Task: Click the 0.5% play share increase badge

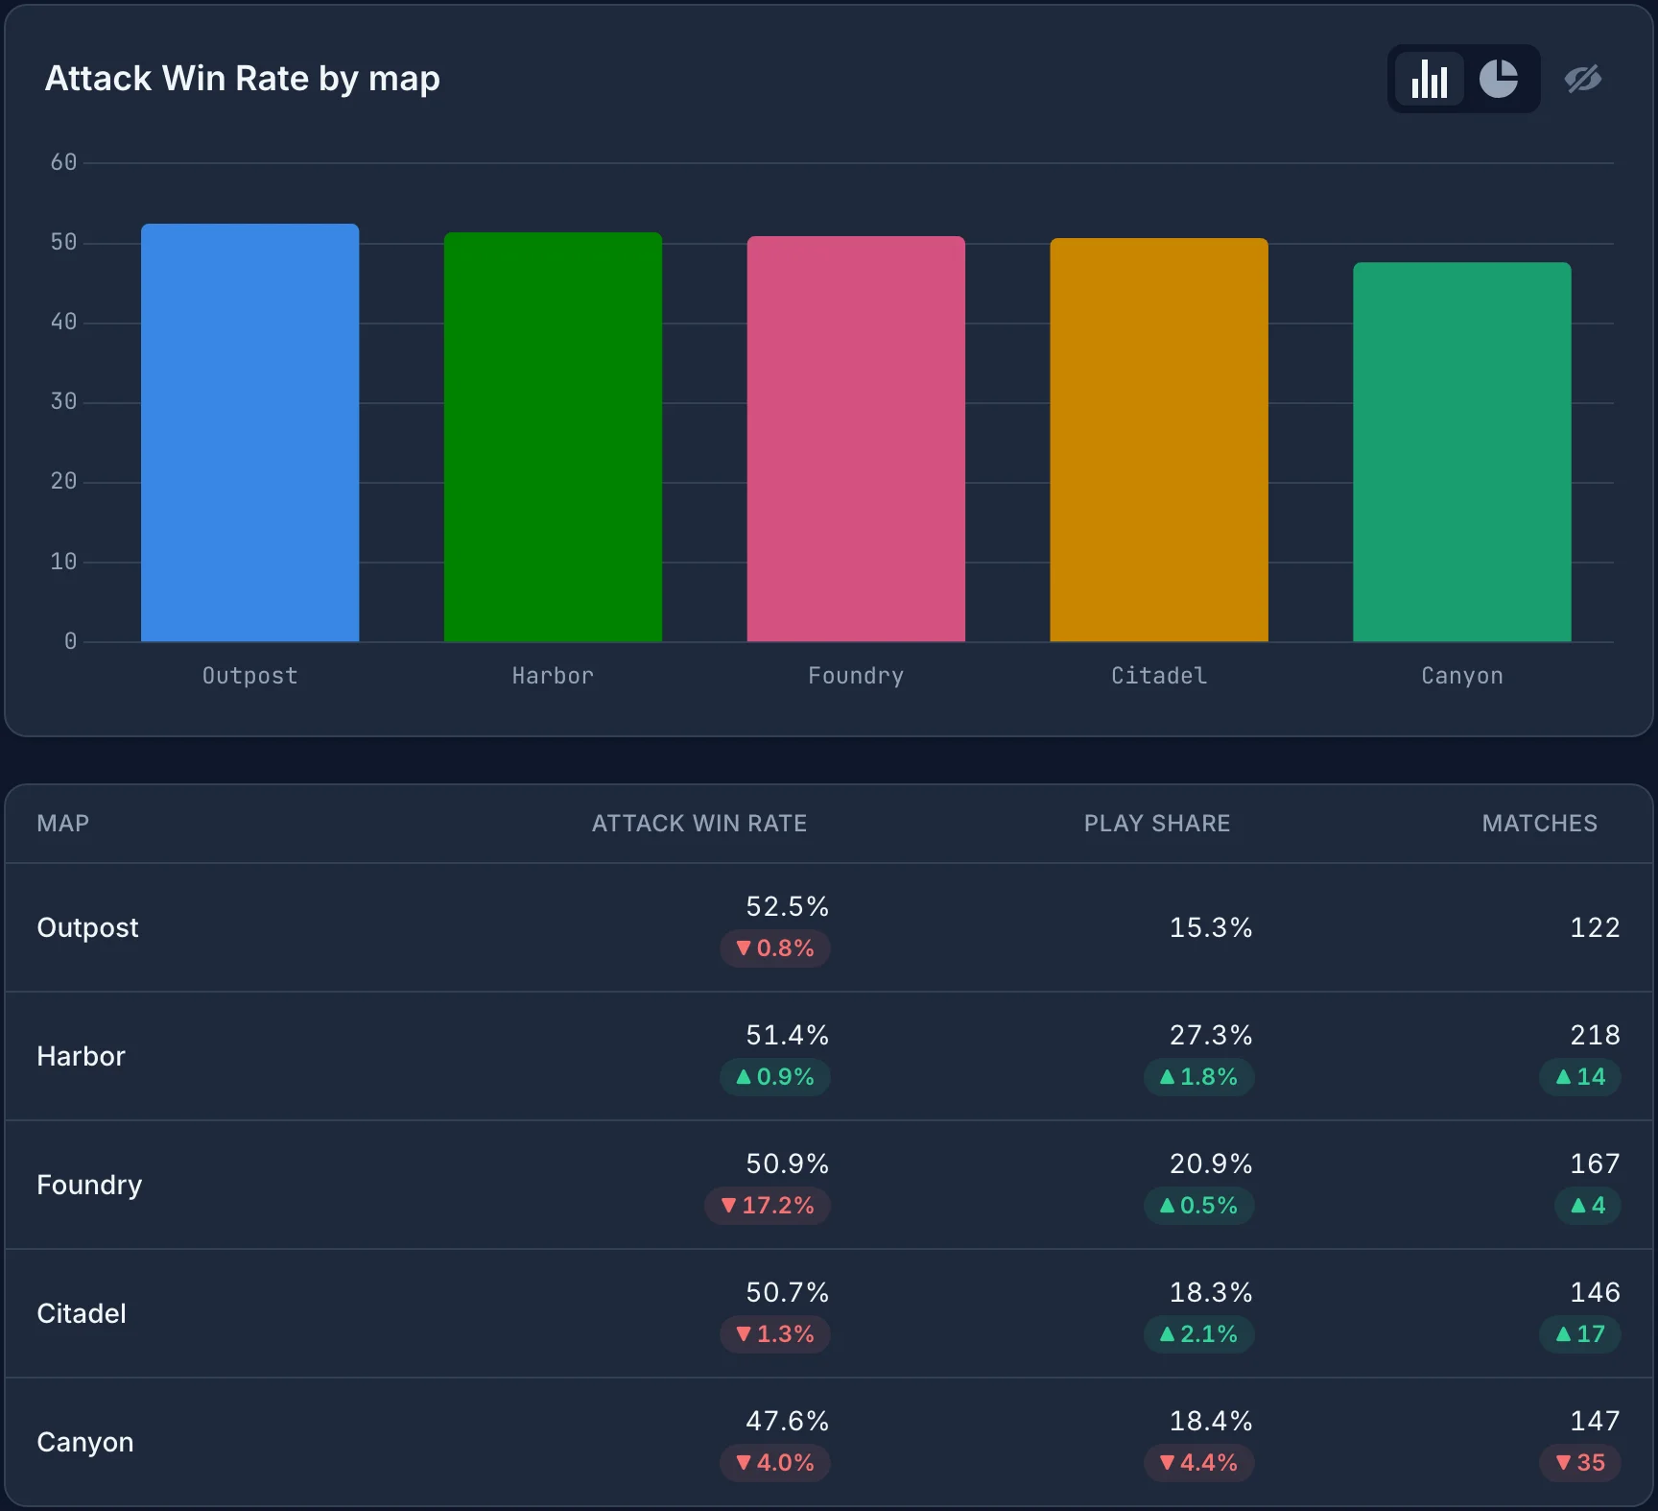Action: pos(1199,1206)
